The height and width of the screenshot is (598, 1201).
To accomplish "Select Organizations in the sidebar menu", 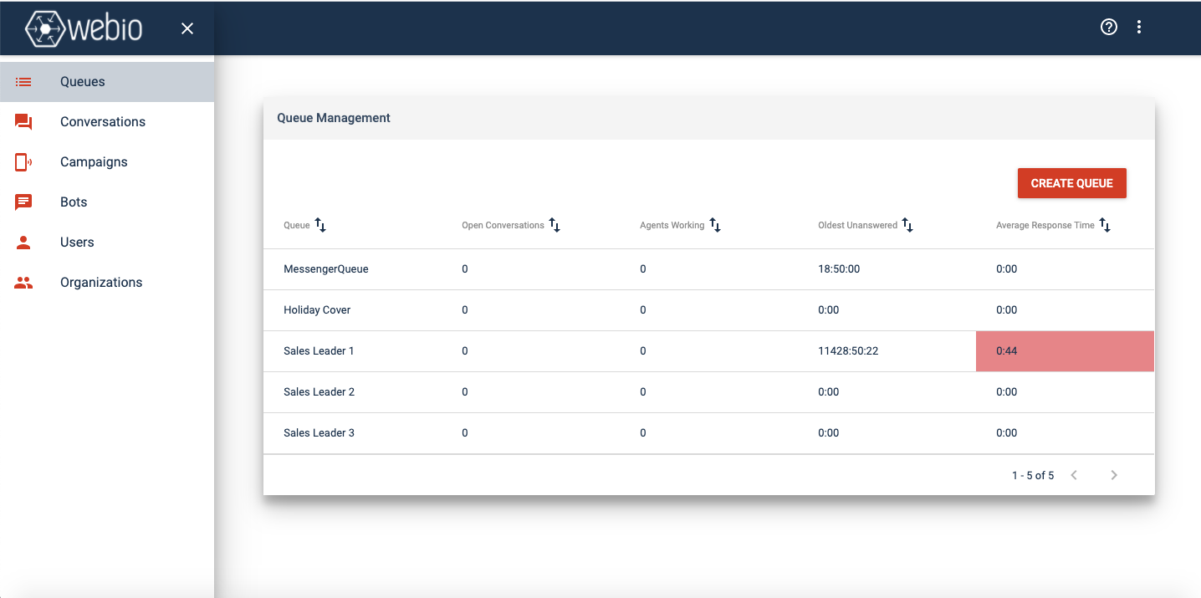I will click(x=101, y=283).
